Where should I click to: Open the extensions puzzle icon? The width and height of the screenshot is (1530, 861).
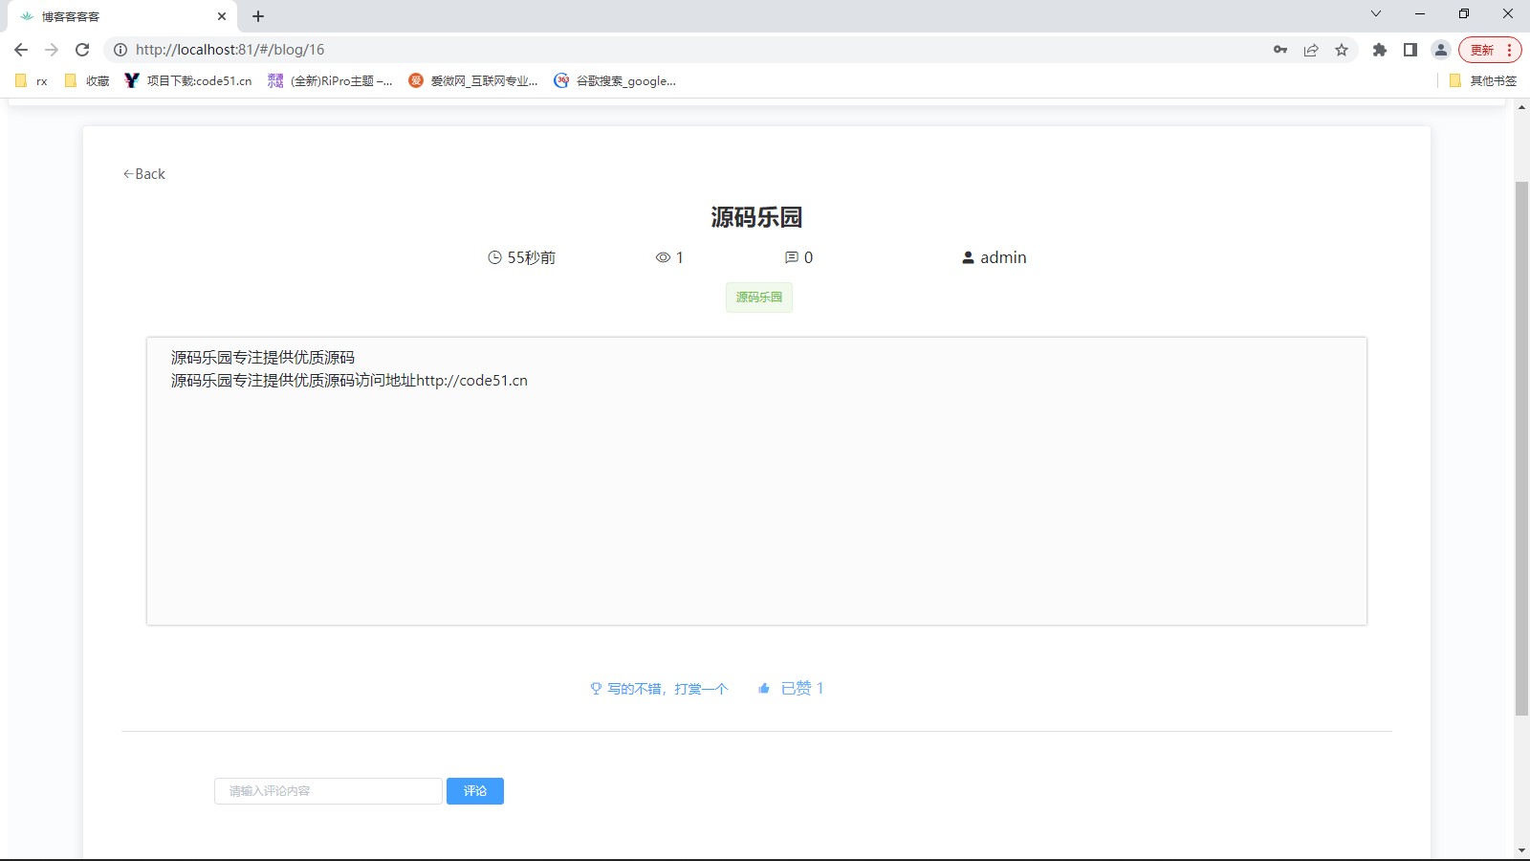[1379, 50]
